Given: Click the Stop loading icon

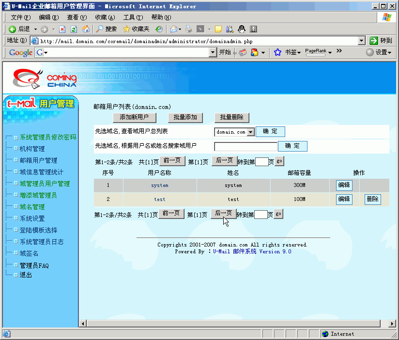Looking at the screenshot, I should click(x=62, y=29).
